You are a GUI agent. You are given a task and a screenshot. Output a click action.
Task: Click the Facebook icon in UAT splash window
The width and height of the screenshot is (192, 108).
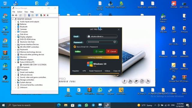[x=124, y=81]
